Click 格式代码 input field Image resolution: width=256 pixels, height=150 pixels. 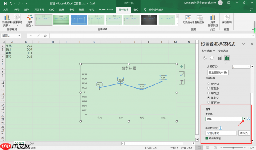(221, 133)
